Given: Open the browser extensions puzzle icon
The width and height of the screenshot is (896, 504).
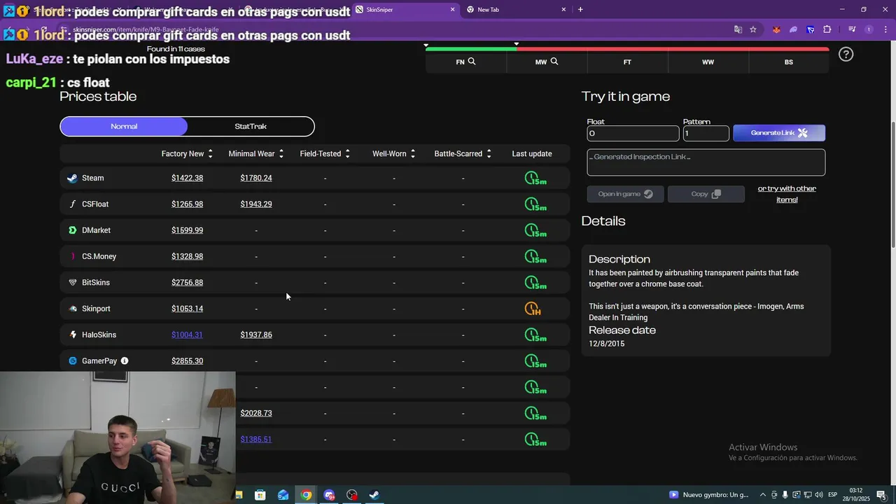Looking at the screenshot, I should click(827, 29).
